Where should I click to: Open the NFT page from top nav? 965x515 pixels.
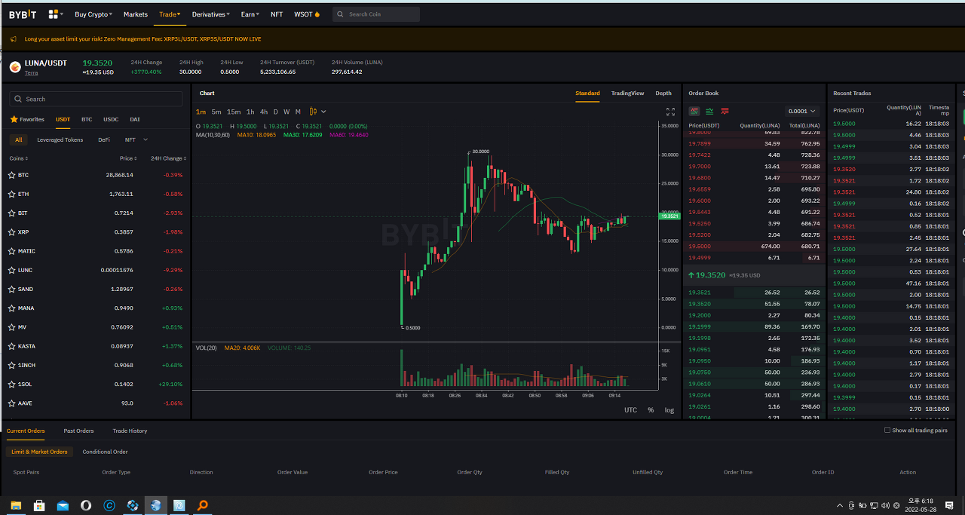tap(277, 14)
